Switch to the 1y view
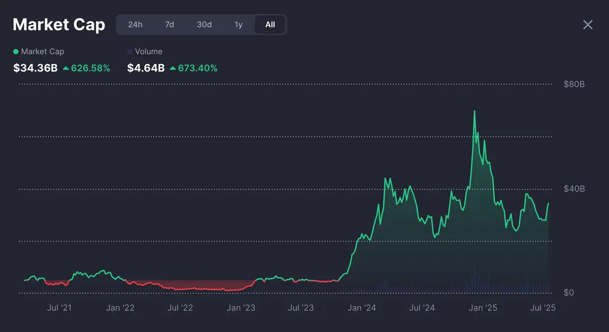Screen dimensions: 609x332 238,24
